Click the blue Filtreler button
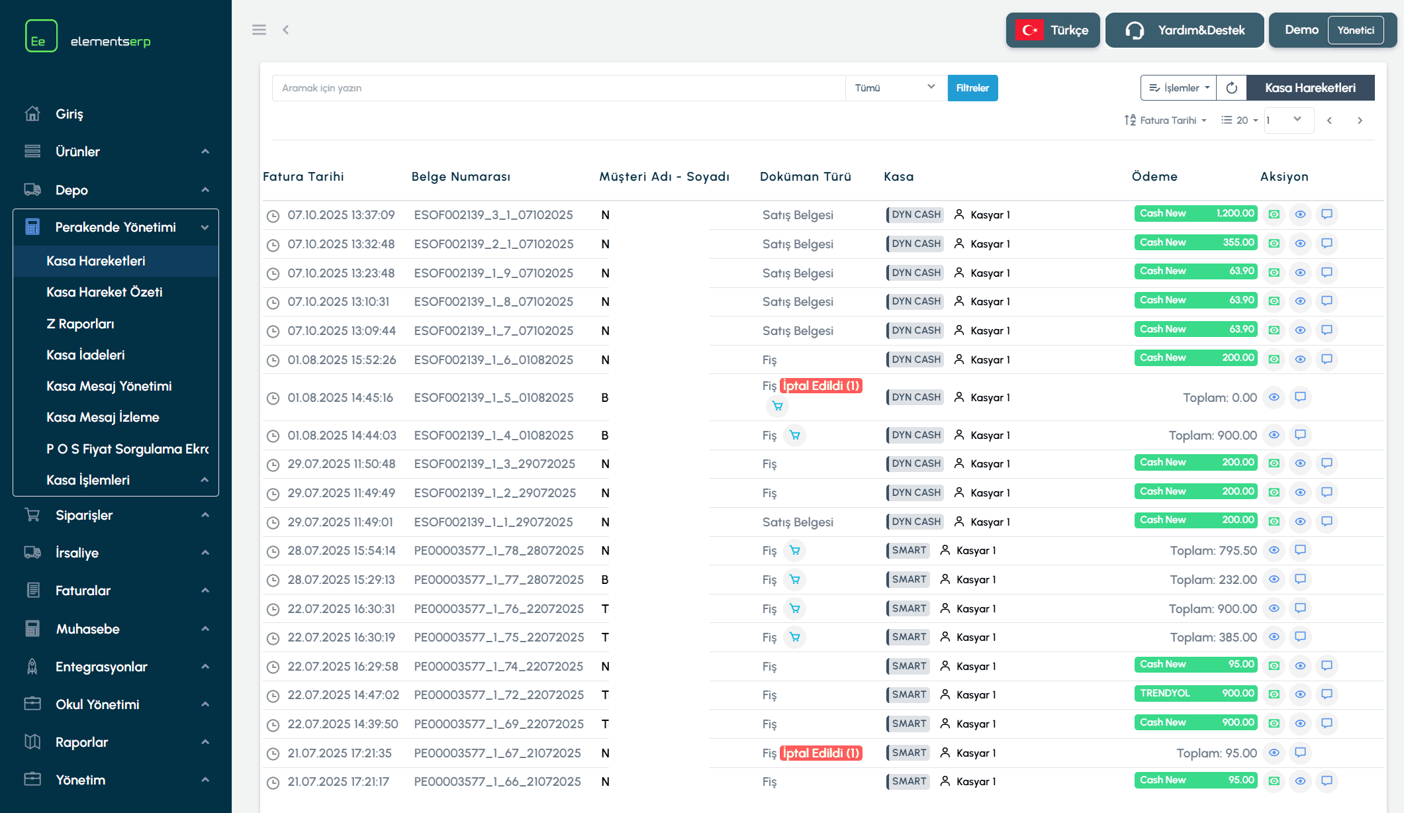Image resolution: width=1404 pixels, height=813 pixels. 972,88
